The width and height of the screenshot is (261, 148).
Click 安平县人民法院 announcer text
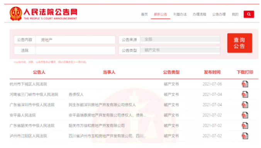pyautogui.click(x=23, y=115)
